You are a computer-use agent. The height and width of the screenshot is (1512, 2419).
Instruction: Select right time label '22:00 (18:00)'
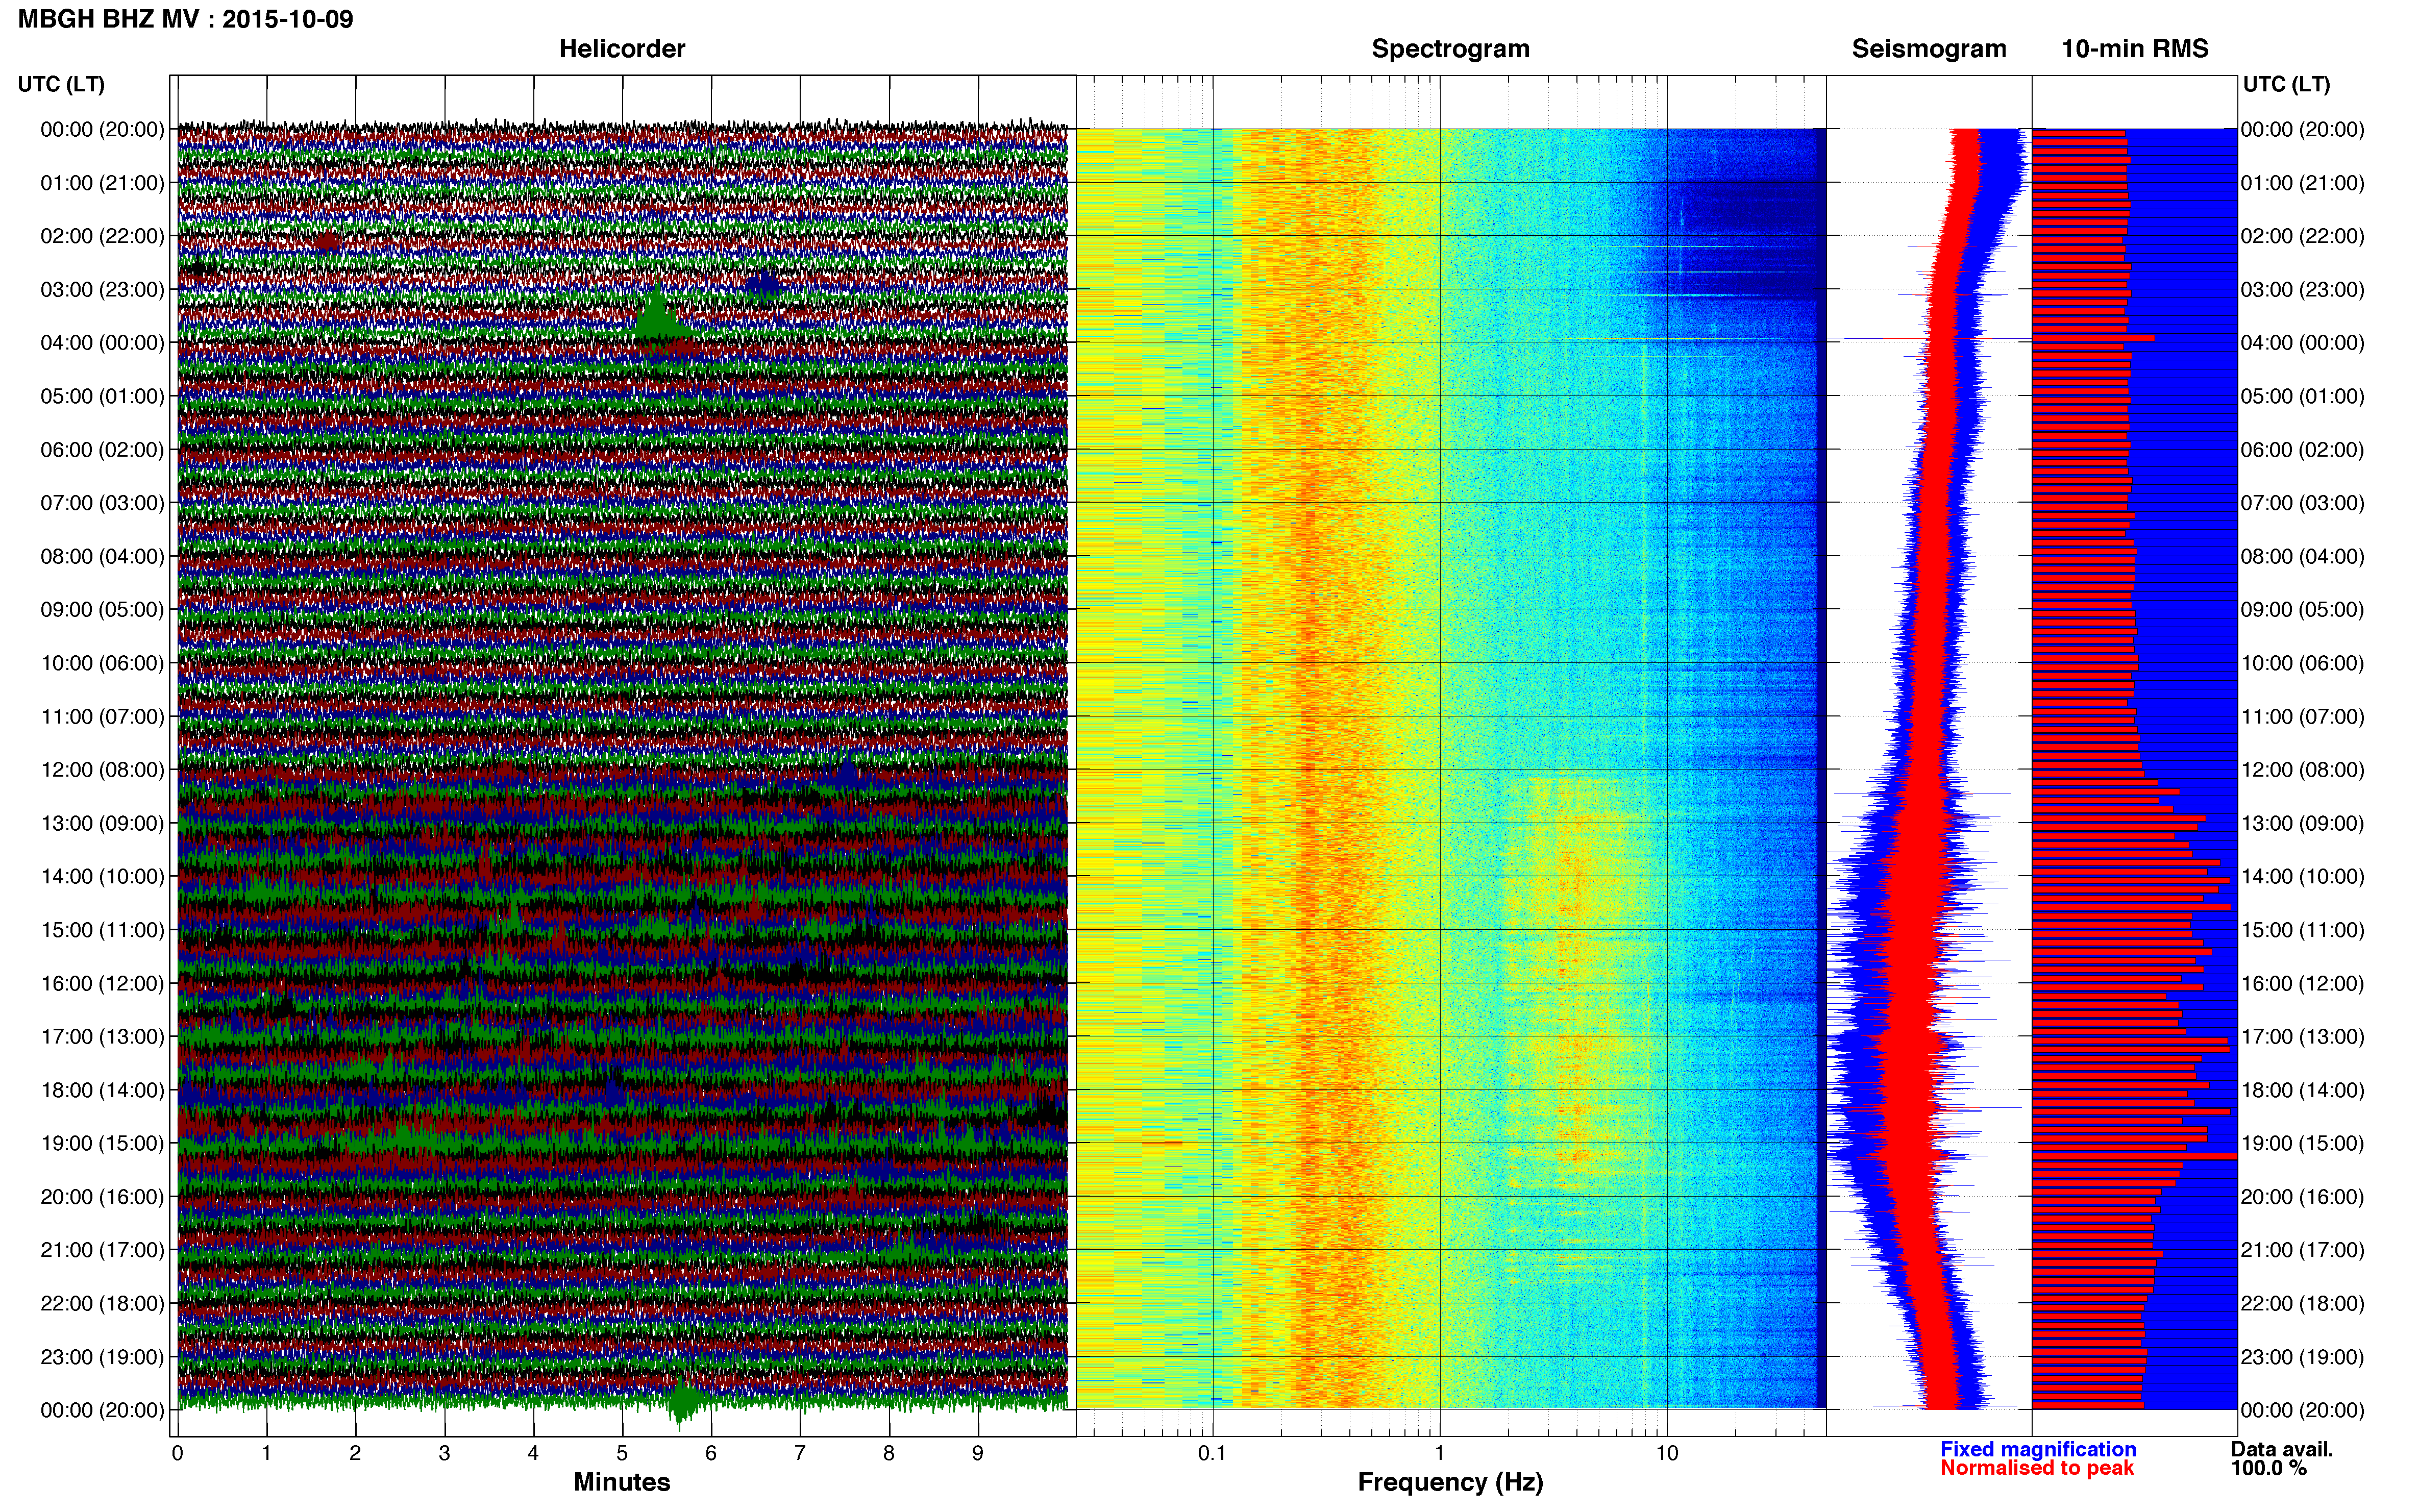[2302, 1303]
